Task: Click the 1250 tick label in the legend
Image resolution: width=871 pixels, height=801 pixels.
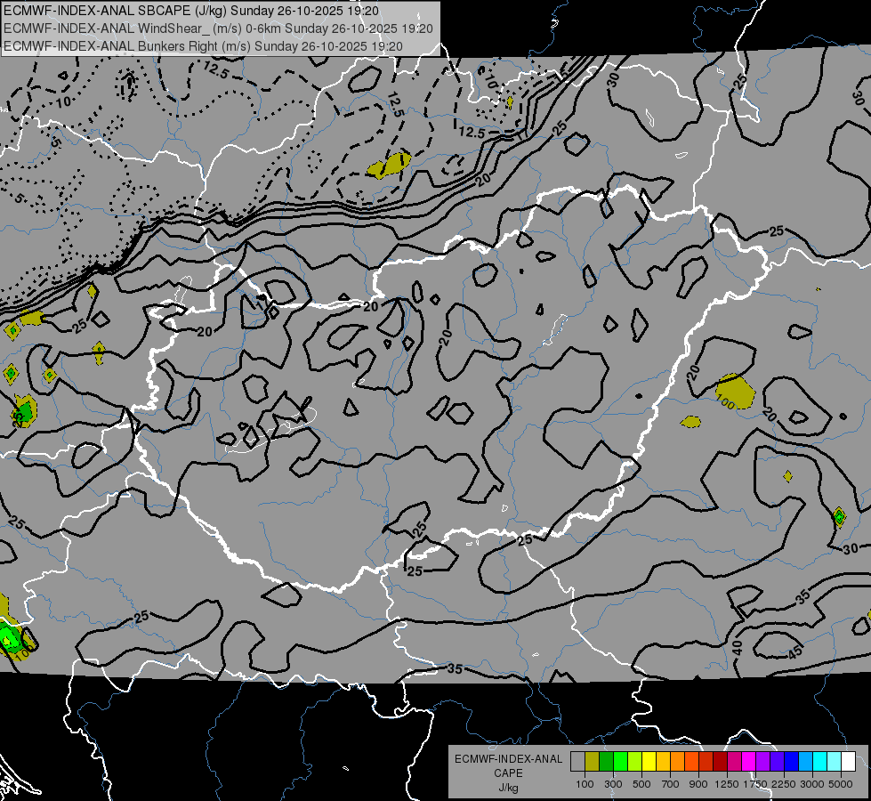Action: pyautogui.click(x=727, y=784)
